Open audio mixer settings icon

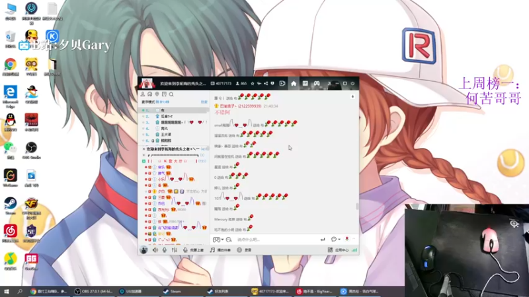coord(175,250)
